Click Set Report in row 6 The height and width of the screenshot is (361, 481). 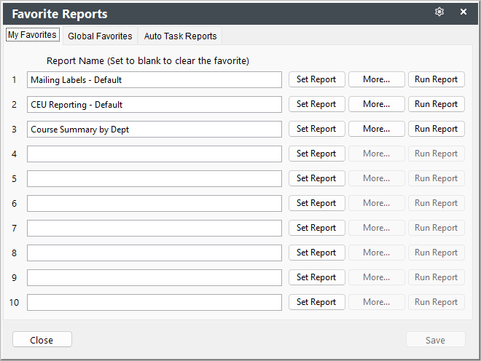(x=316, y=203)
